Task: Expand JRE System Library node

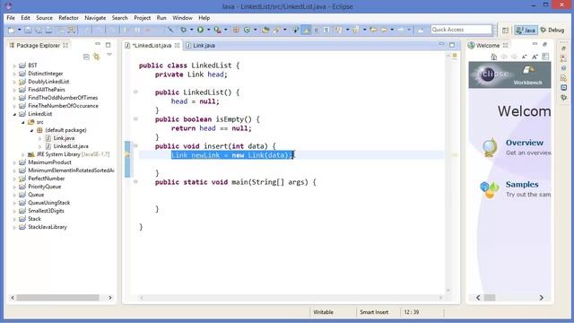Action: 22,154
